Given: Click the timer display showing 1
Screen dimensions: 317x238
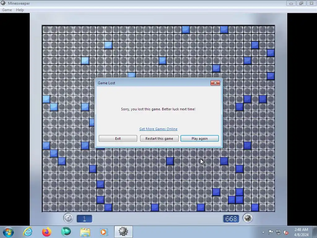Looking at the screenshot, I should (84, 218).
